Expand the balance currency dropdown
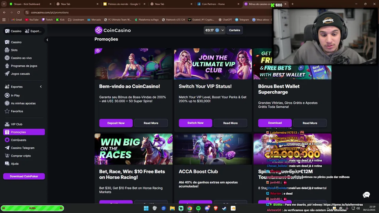379x213 pixels. 223,30
